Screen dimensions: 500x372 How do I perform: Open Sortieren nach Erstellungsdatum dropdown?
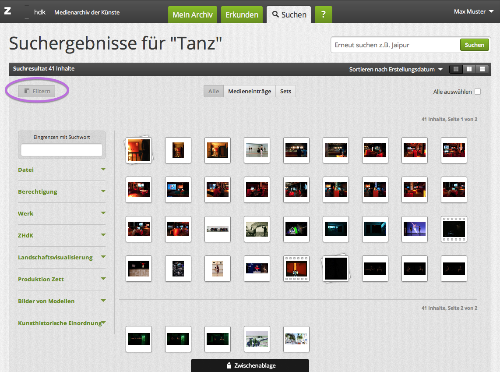click(396, 69)
